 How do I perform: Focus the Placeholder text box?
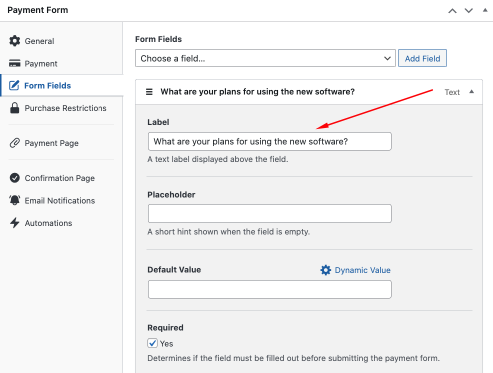point(269,213)
